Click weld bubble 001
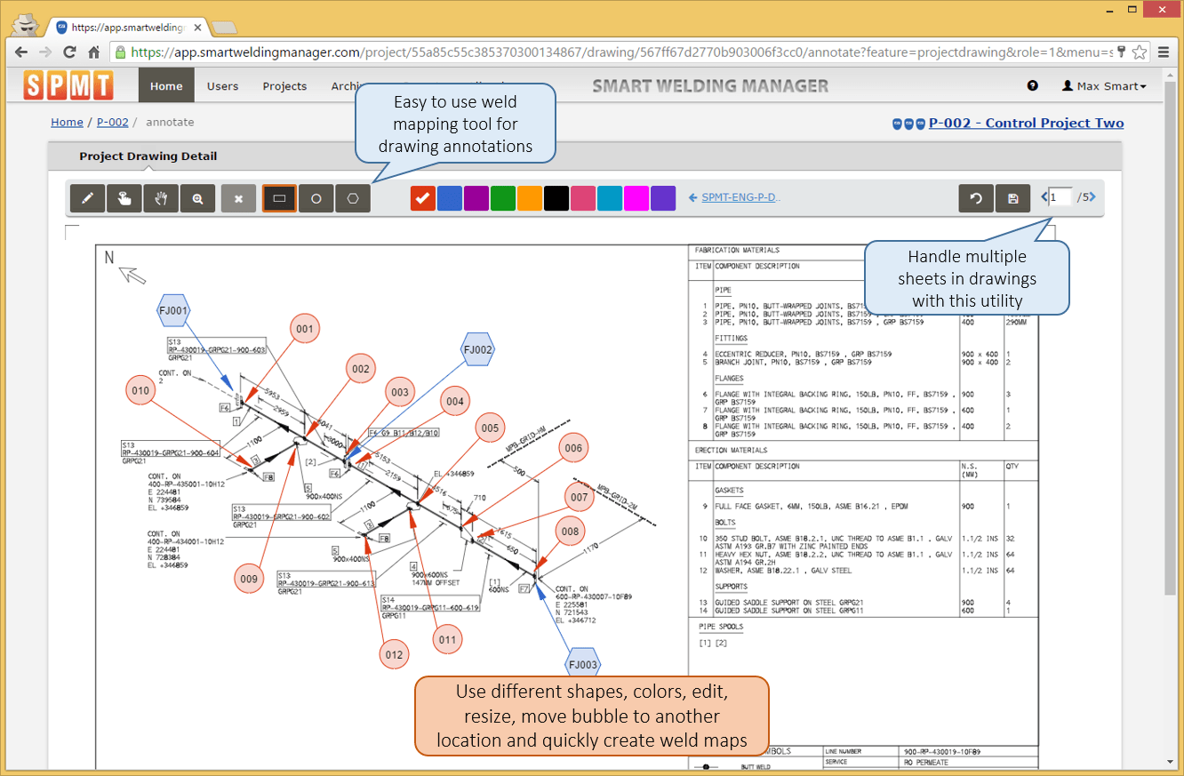This screenshot has height=776, width=1184. coord(305,329)
